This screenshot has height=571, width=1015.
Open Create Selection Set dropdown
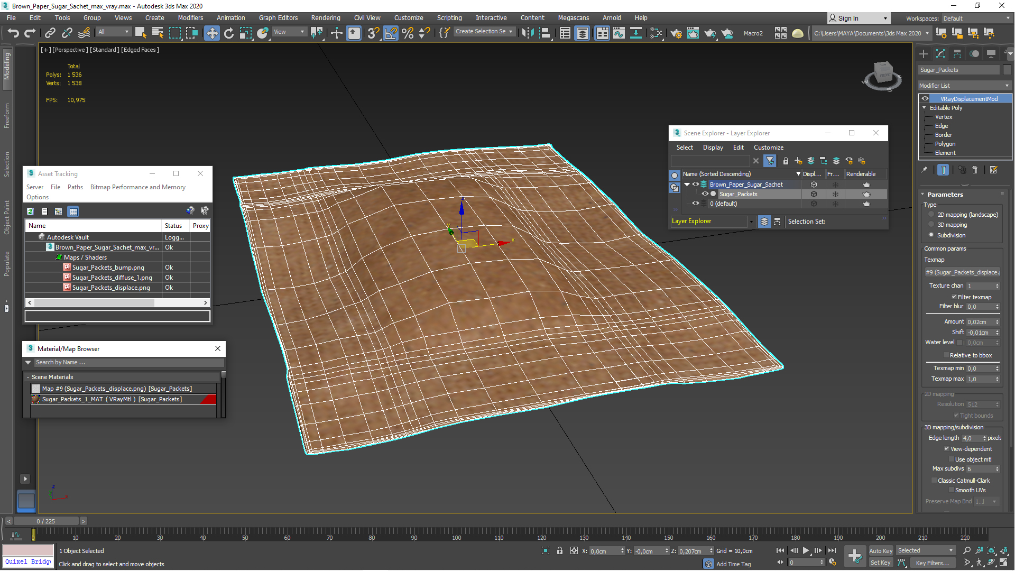(x=484, y=32)
